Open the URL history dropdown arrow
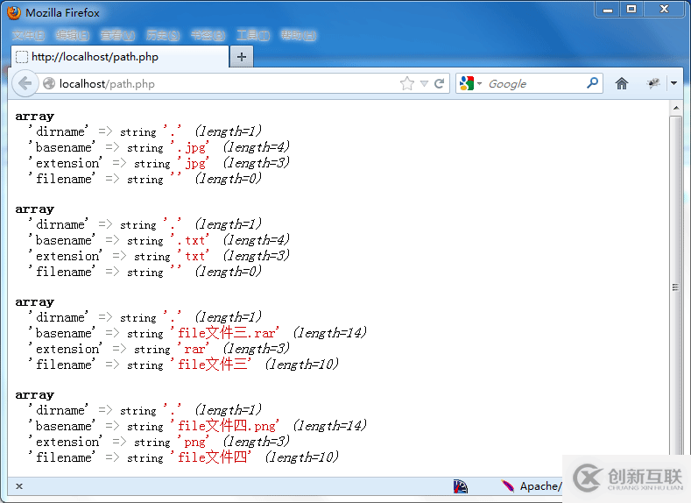 [424, 83]
